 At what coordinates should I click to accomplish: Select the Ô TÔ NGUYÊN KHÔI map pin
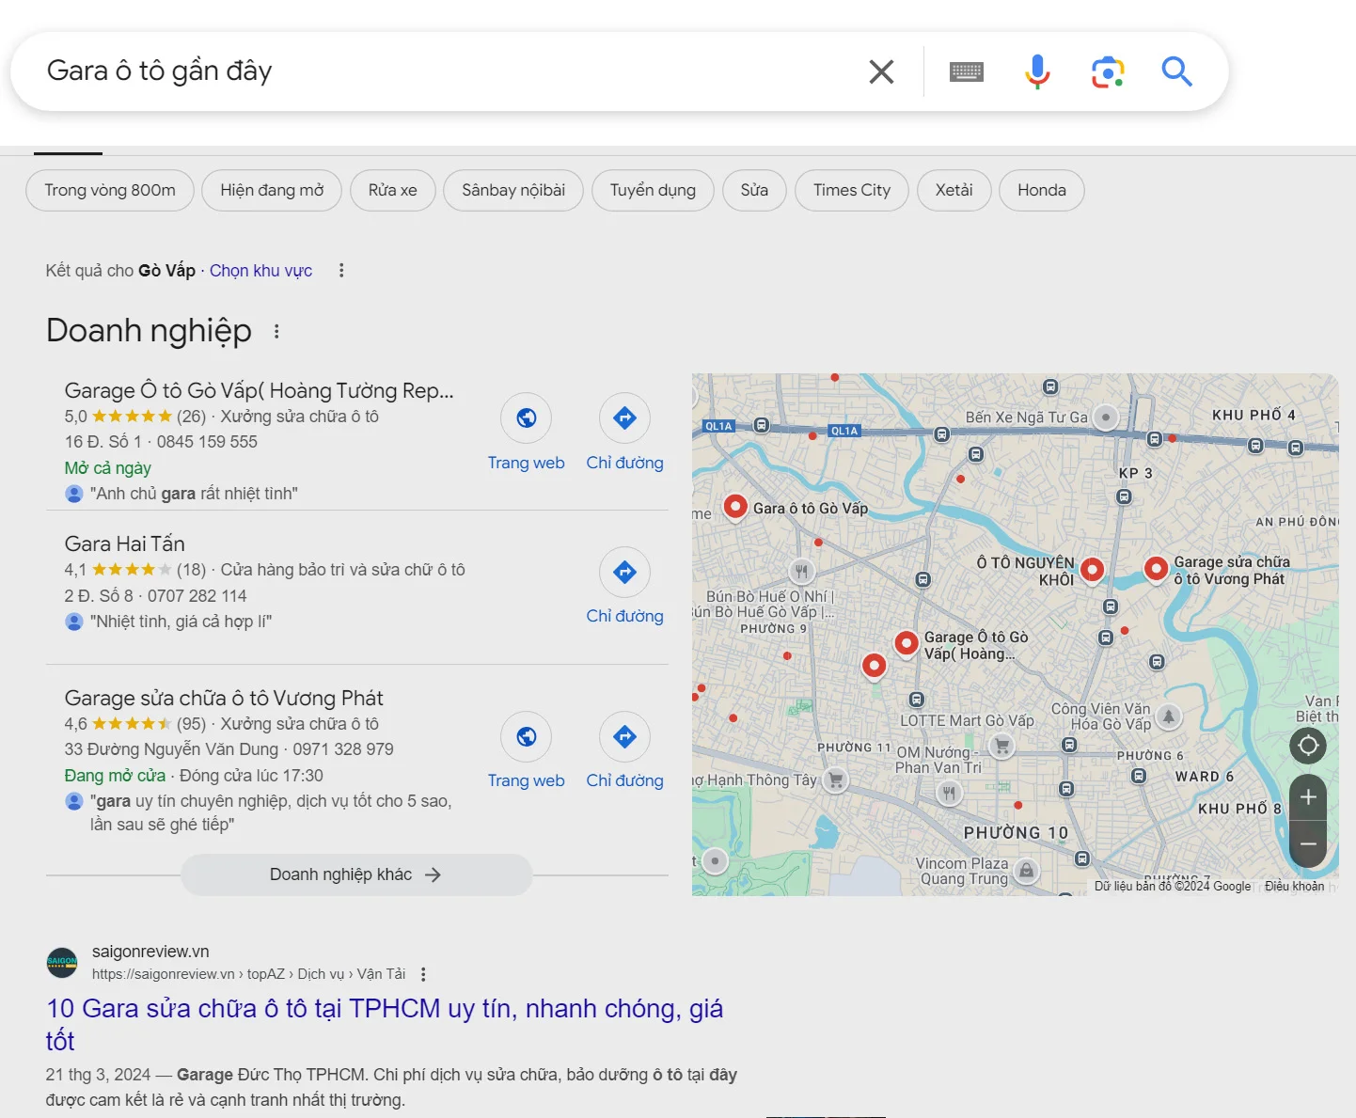[x=1092, y=569]
